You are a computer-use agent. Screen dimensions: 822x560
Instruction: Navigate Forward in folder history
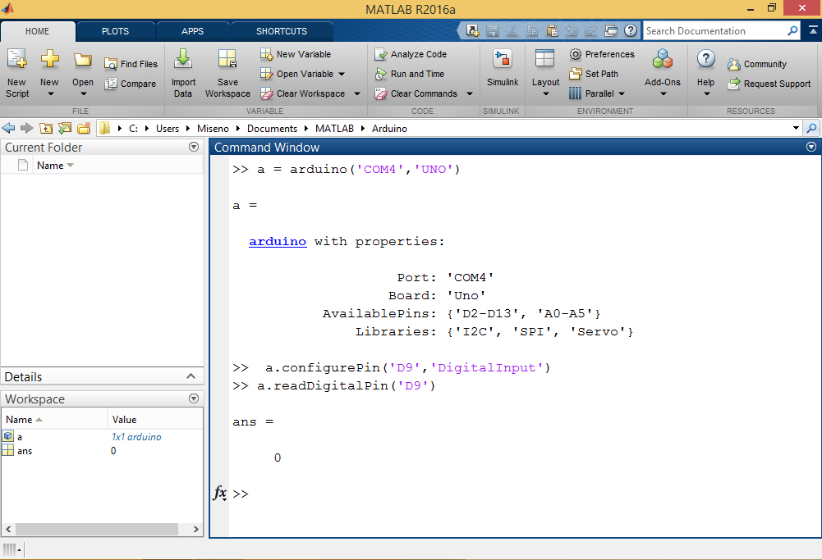(27, 128)
